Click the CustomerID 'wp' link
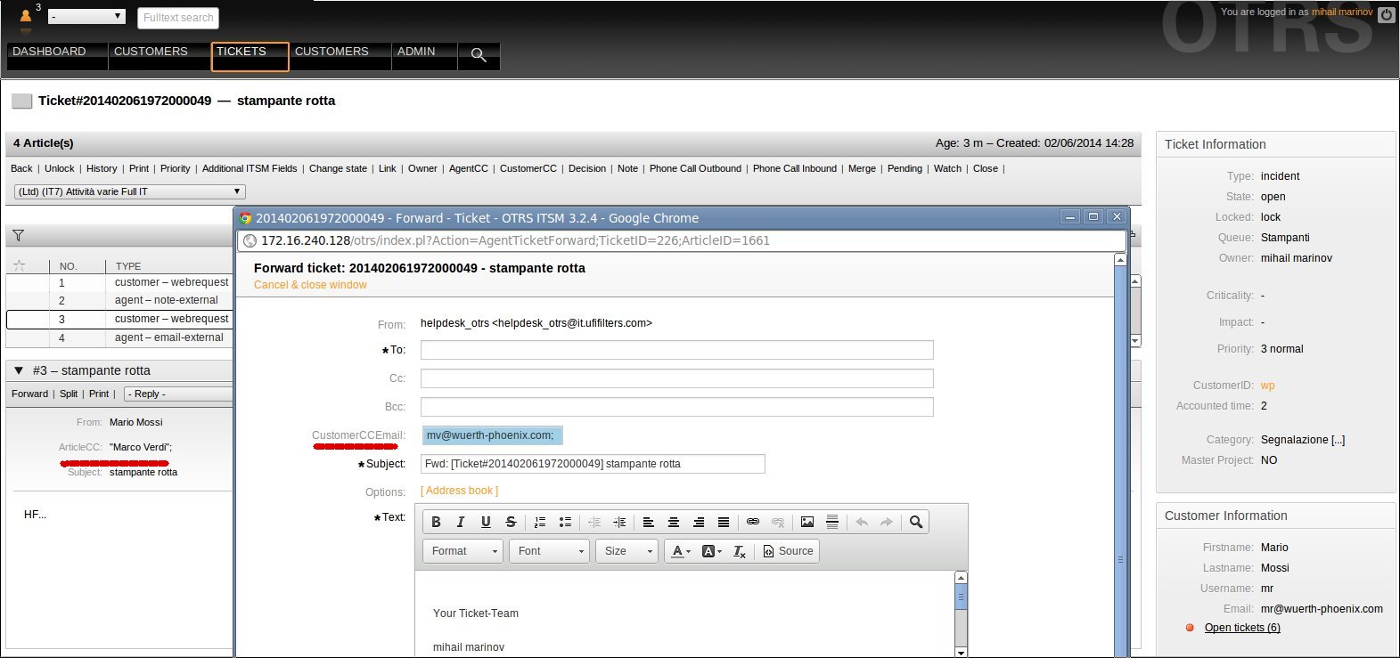The width and height of the screenshot is (1400, 658). click(1267, 386)
